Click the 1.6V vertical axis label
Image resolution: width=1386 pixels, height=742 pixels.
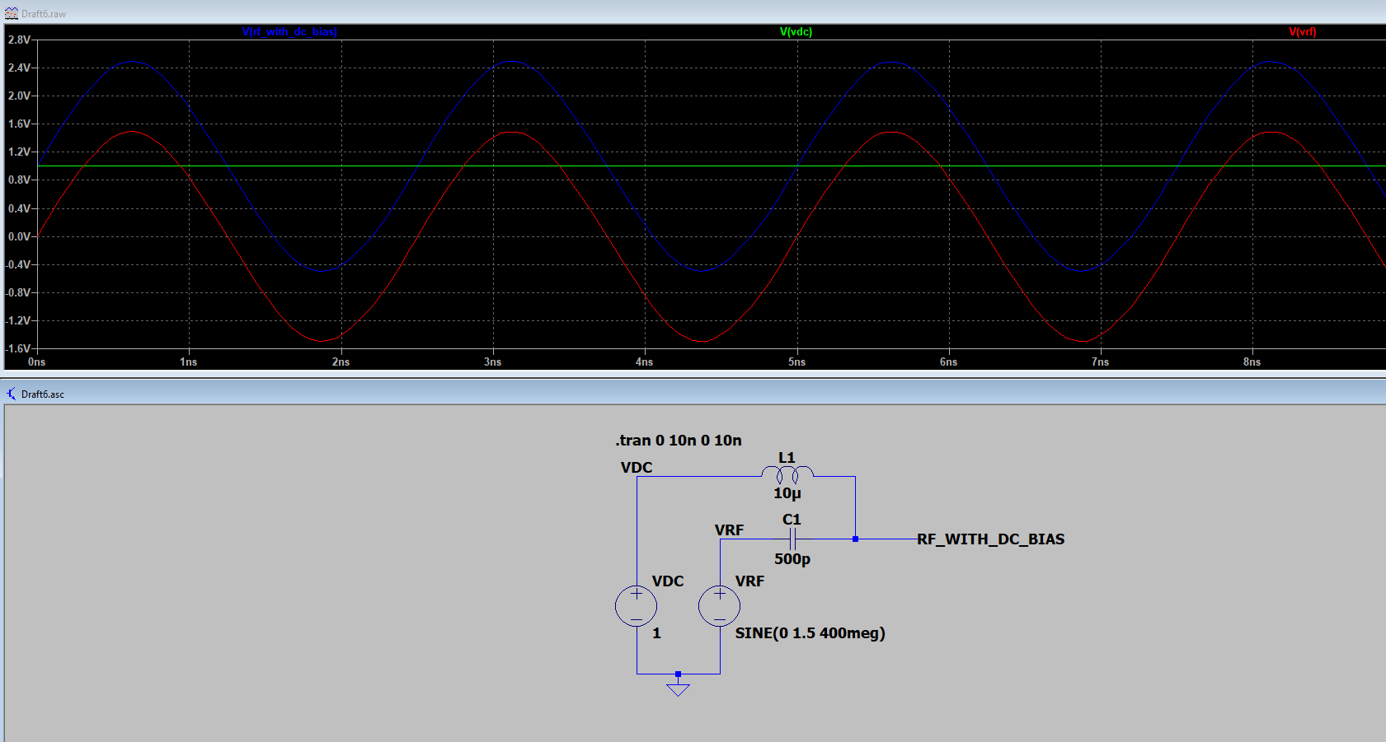[x=19, y=124]
